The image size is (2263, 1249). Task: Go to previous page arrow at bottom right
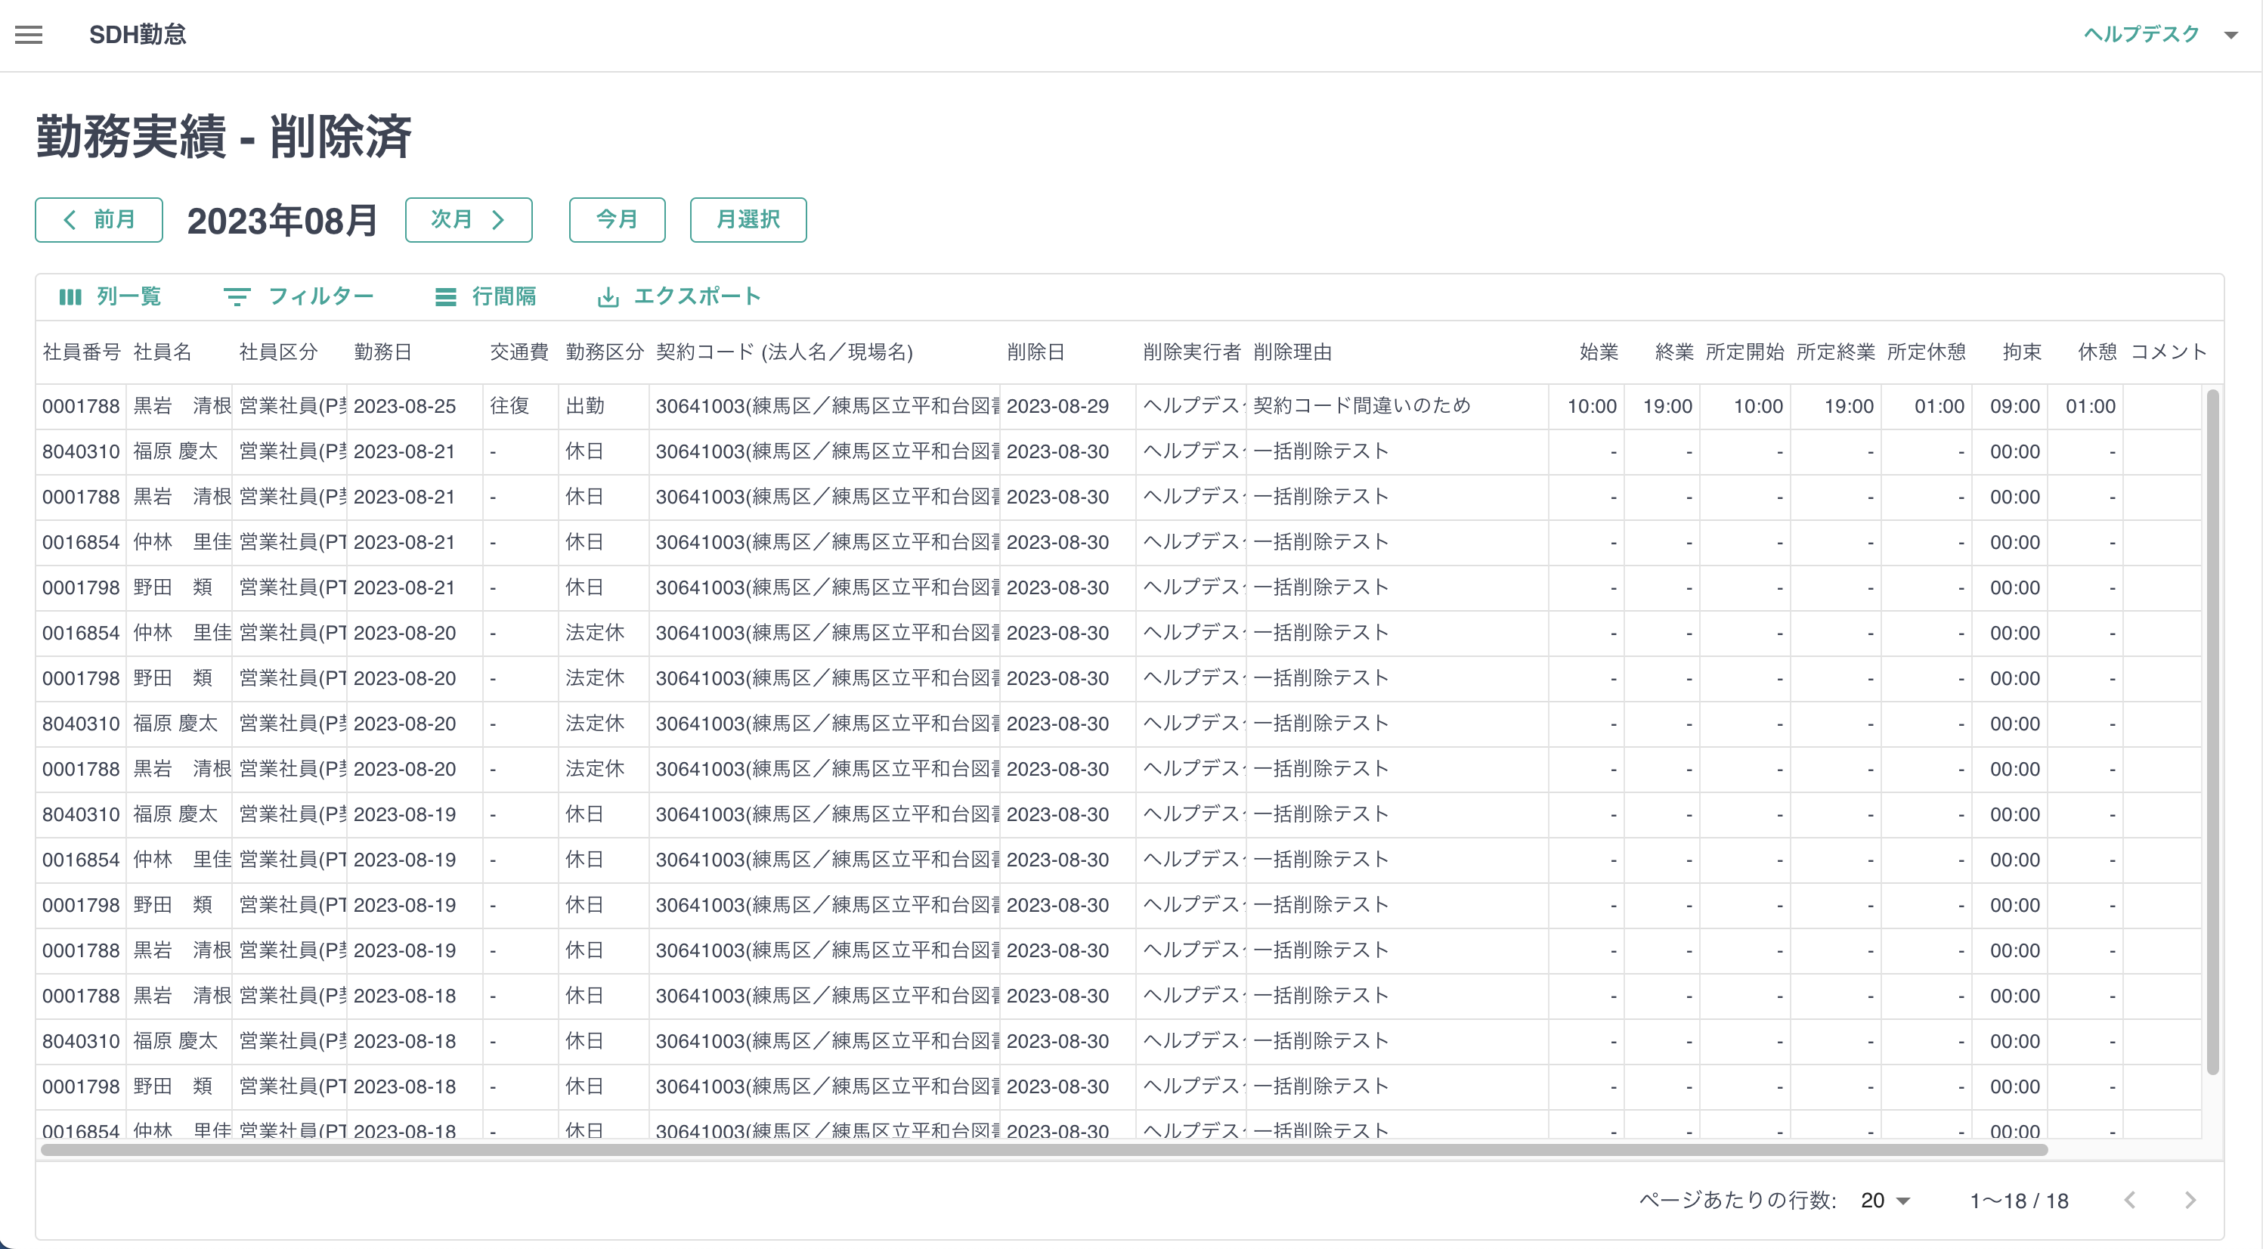tap(2129, 1200)
